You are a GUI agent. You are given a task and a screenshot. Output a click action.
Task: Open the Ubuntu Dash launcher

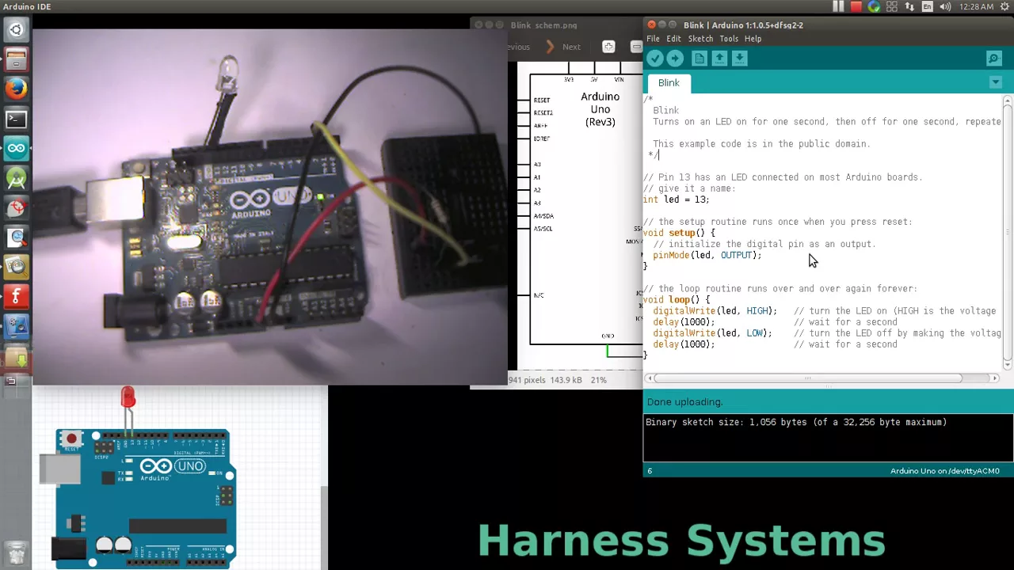click(x=16, y=30)
